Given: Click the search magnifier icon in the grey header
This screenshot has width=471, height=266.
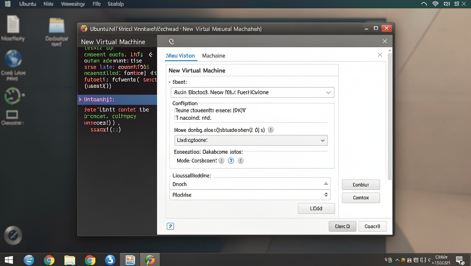Looking at the screenshot, I should click(x=171, y=41).
